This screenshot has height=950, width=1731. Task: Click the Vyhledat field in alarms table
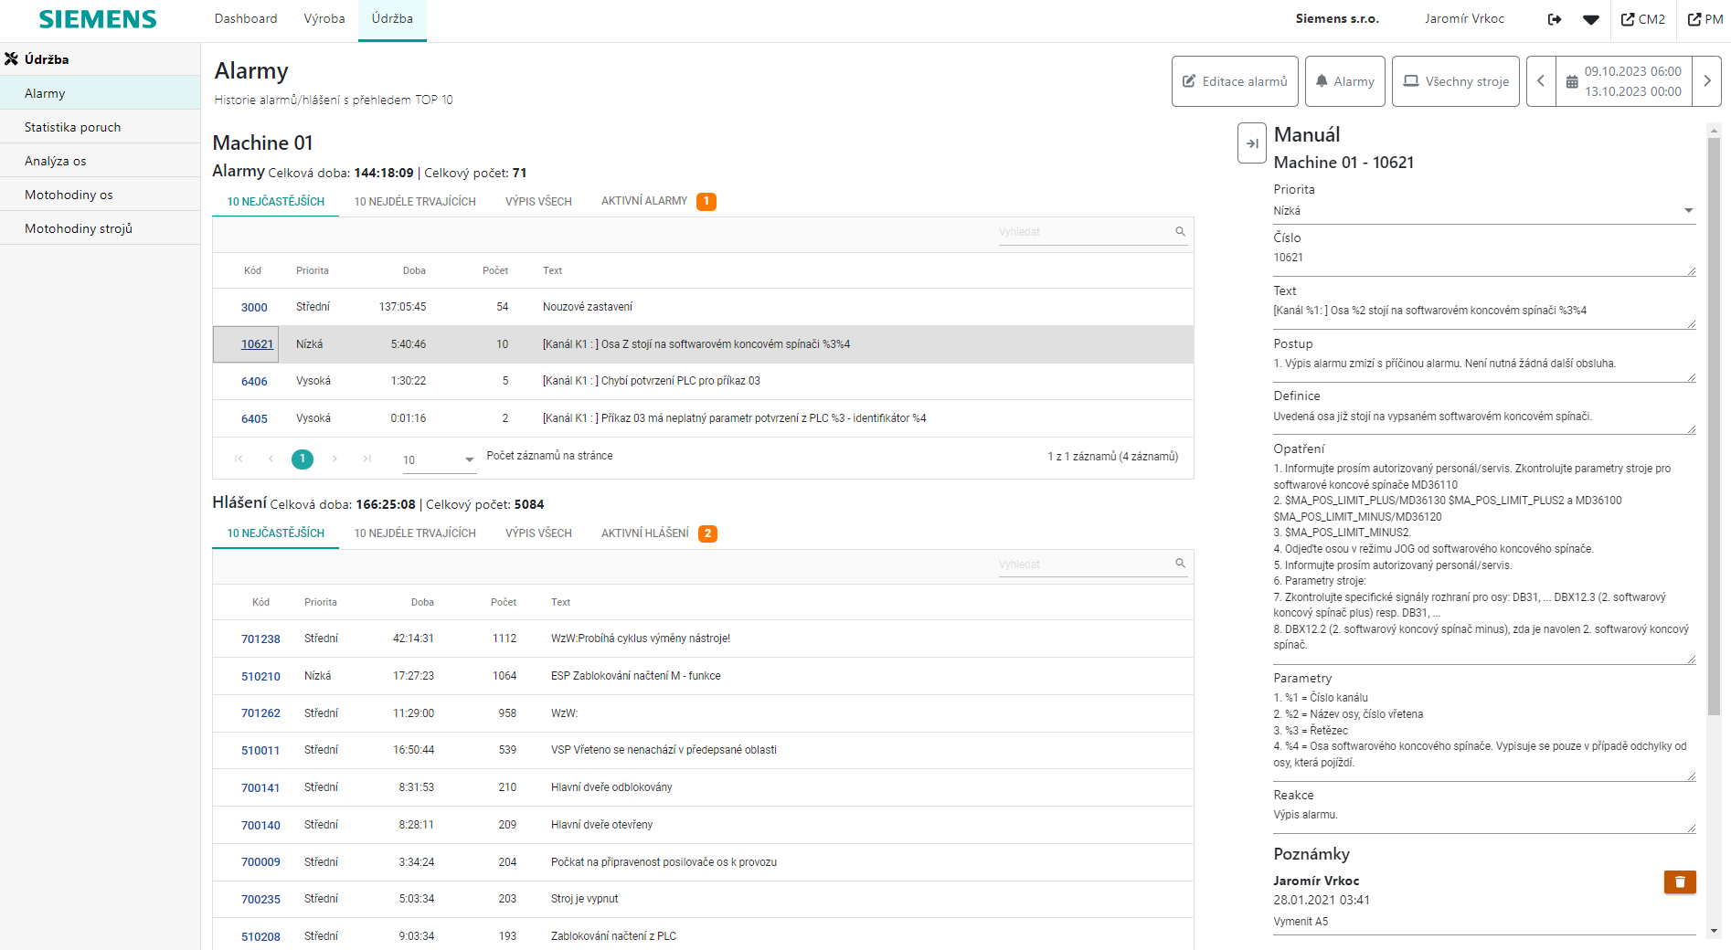(x=1083, y=232)
